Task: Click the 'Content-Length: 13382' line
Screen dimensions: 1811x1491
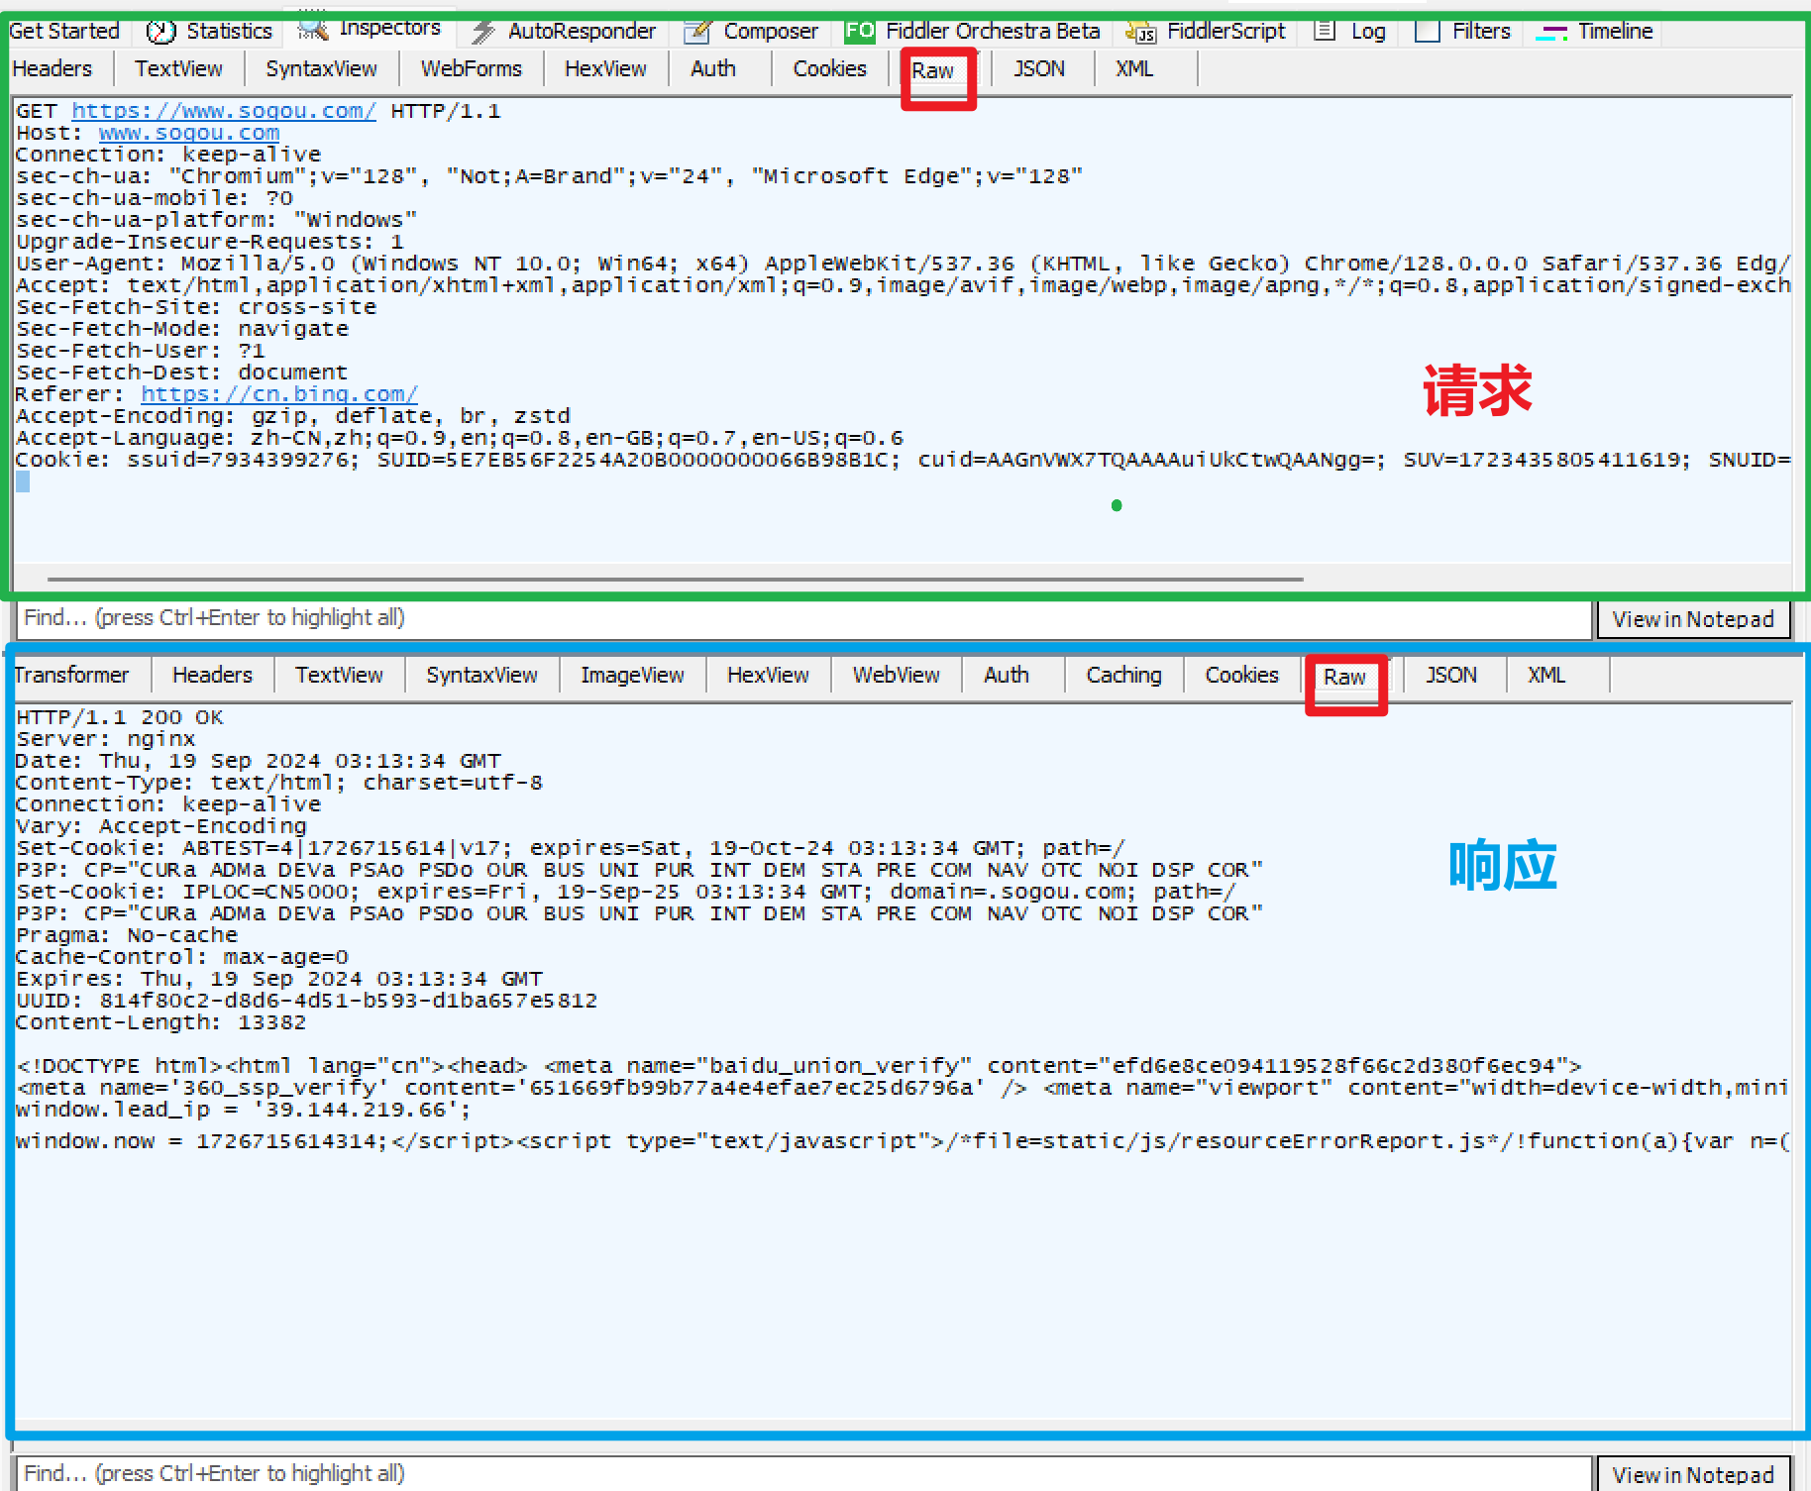Action: click(161, 1022)
